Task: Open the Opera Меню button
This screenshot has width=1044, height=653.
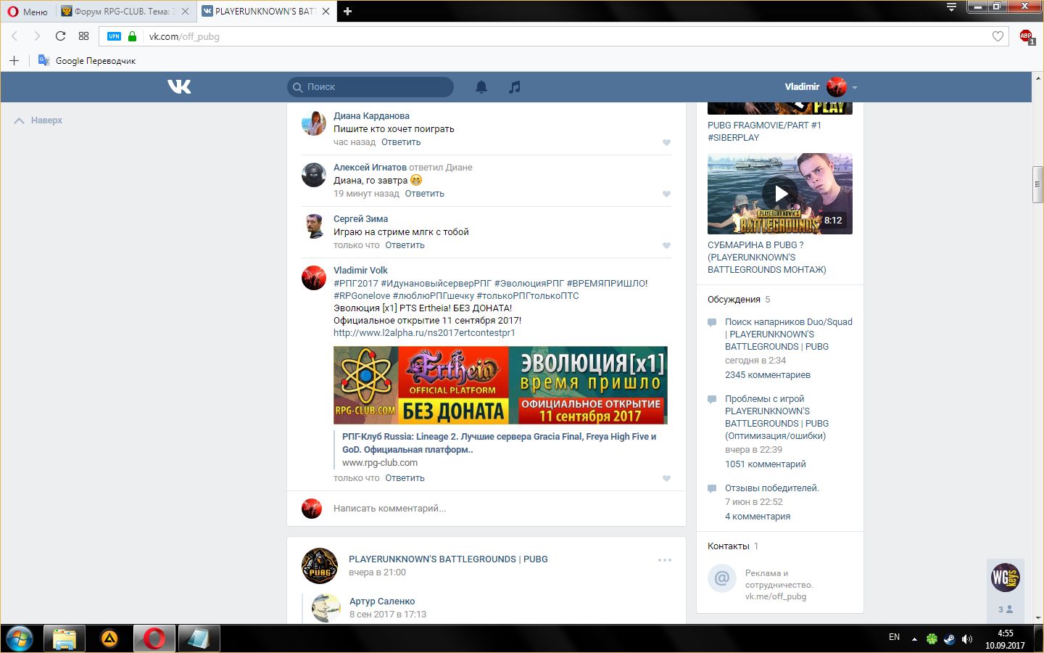Action: [28, 12]
